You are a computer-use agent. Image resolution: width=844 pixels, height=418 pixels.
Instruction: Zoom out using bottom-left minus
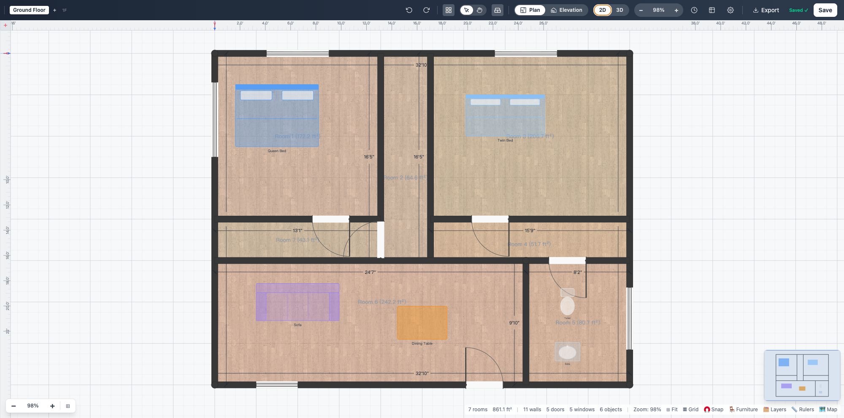14,406
